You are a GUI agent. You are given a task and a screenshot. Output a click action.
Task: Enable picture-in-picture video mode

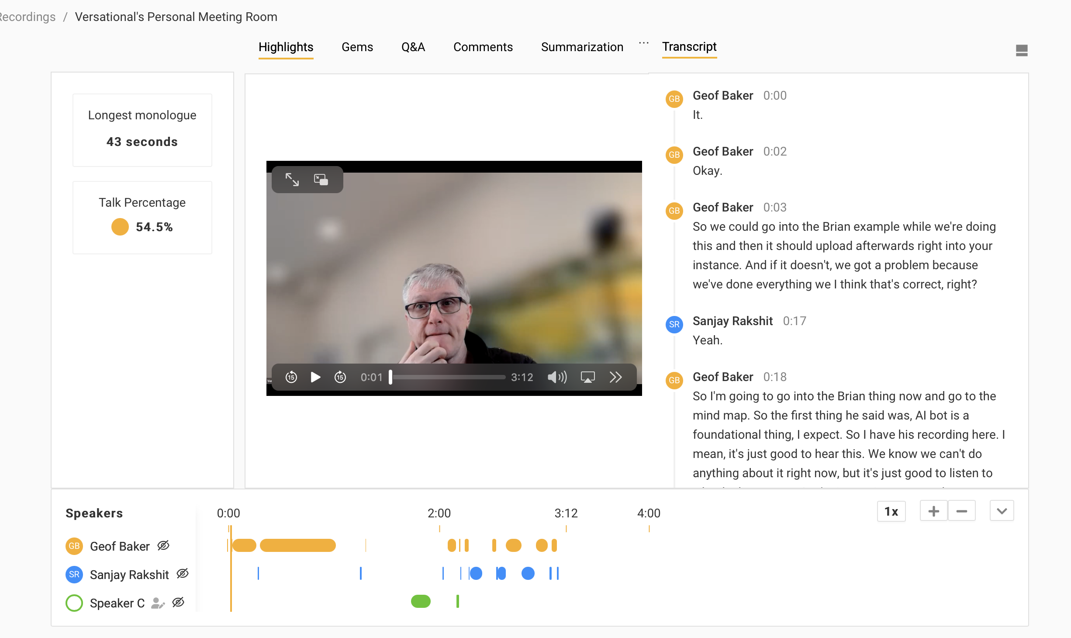click(x=321, y=180)
